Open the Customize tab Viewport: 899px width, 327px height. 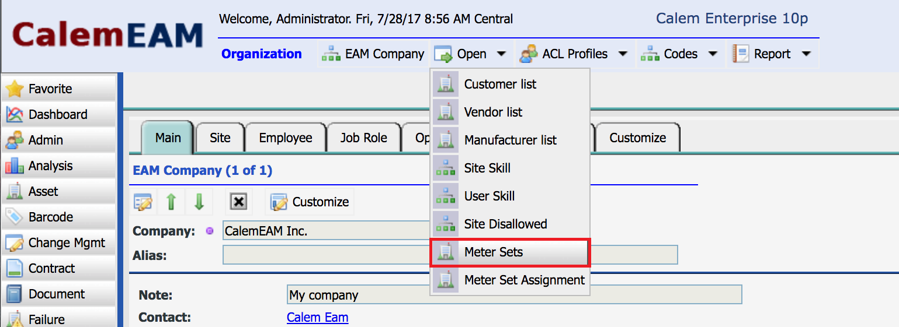pyautogui.click(x=638, y=138)
